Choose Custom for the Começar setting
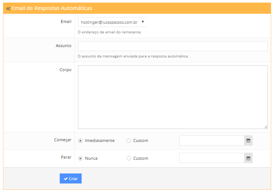The image size is (276, 192). tap(129, 141)
